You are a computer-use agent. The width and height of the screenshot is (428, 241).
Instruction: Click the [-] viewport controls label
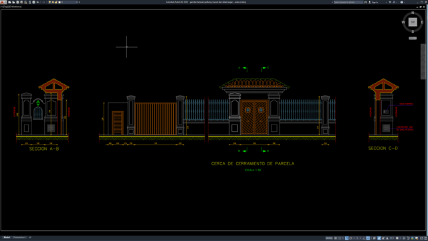click(2, 7)
